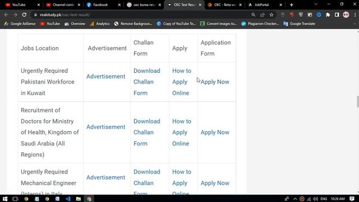Open the gray shield extension
Image resolution: width=359 pixels, height=202 pixels.
(x=301, y=15)
